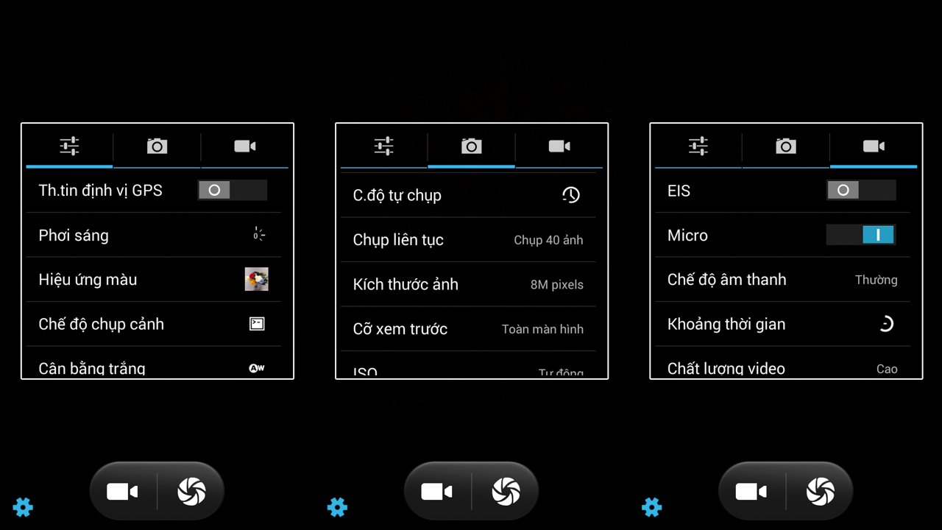The height and width of the screenshot is (530, 942).
Task: Turn on the EIS switch
Action: point(861,191)
